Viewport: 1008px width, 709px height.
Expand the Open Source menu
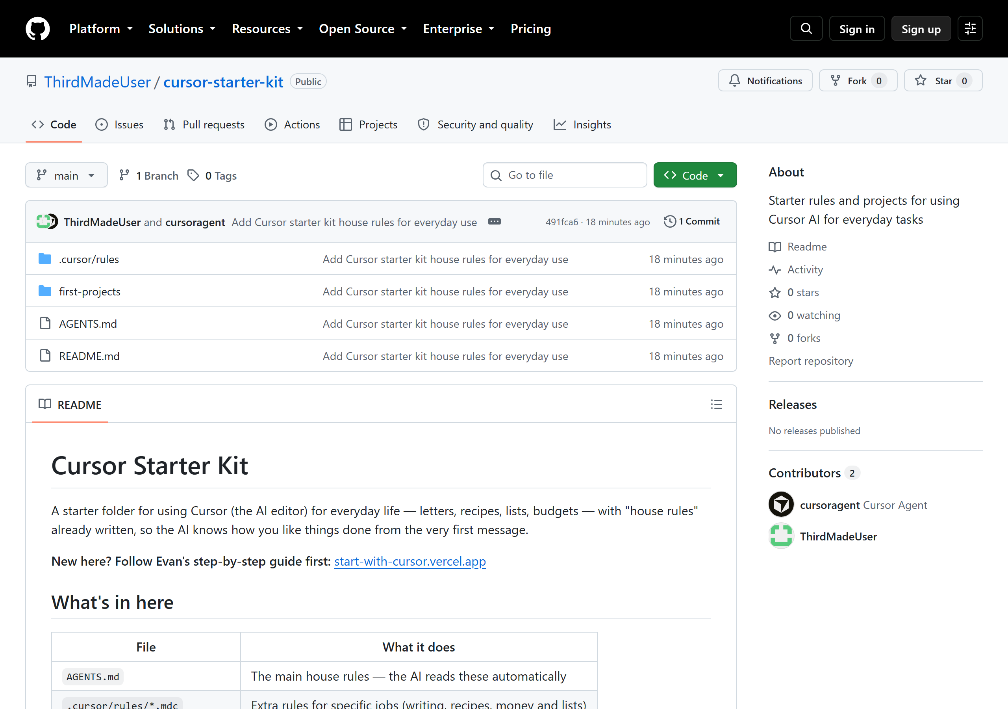pyautogui.click(x=363, y=28)
